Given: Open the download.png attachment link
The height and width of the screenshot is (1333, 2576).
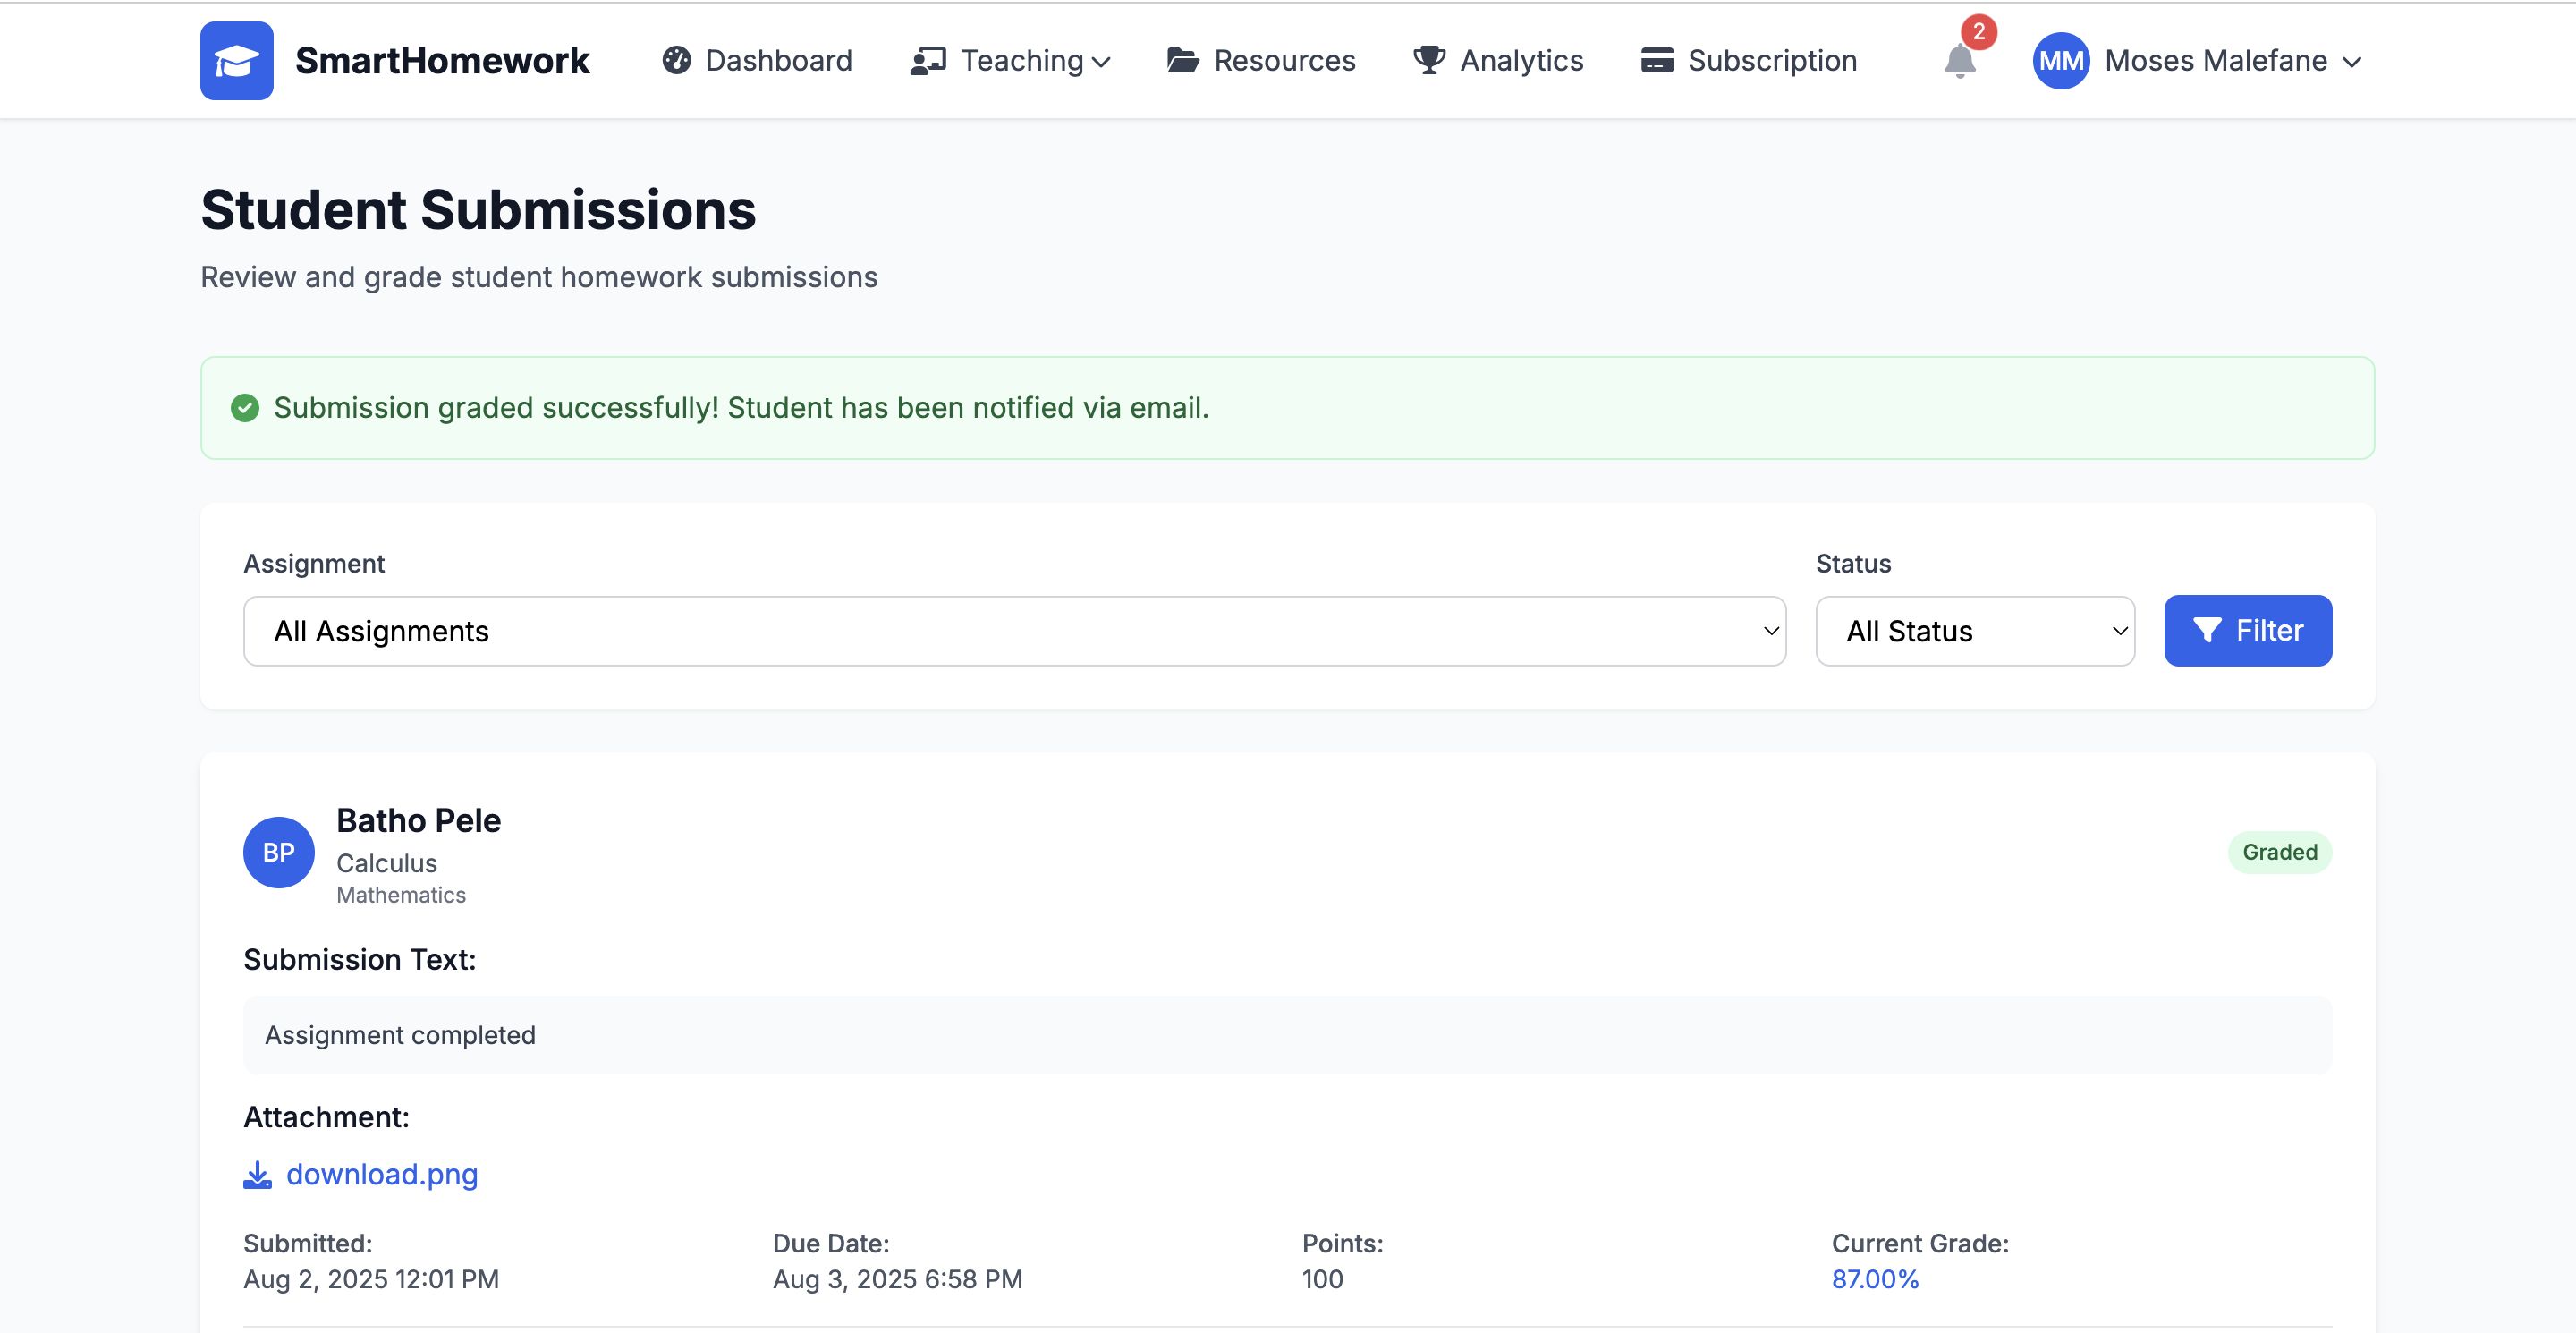Looking at the screenshot, I should point(382,1174).
